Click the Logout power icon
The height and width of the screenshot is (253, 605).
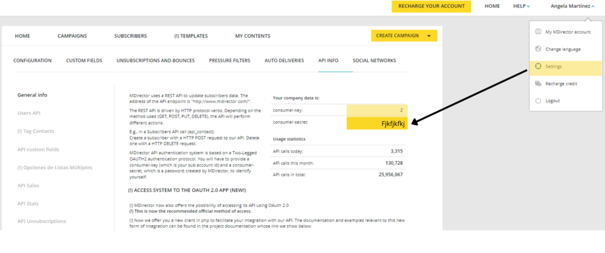[538, 100]
